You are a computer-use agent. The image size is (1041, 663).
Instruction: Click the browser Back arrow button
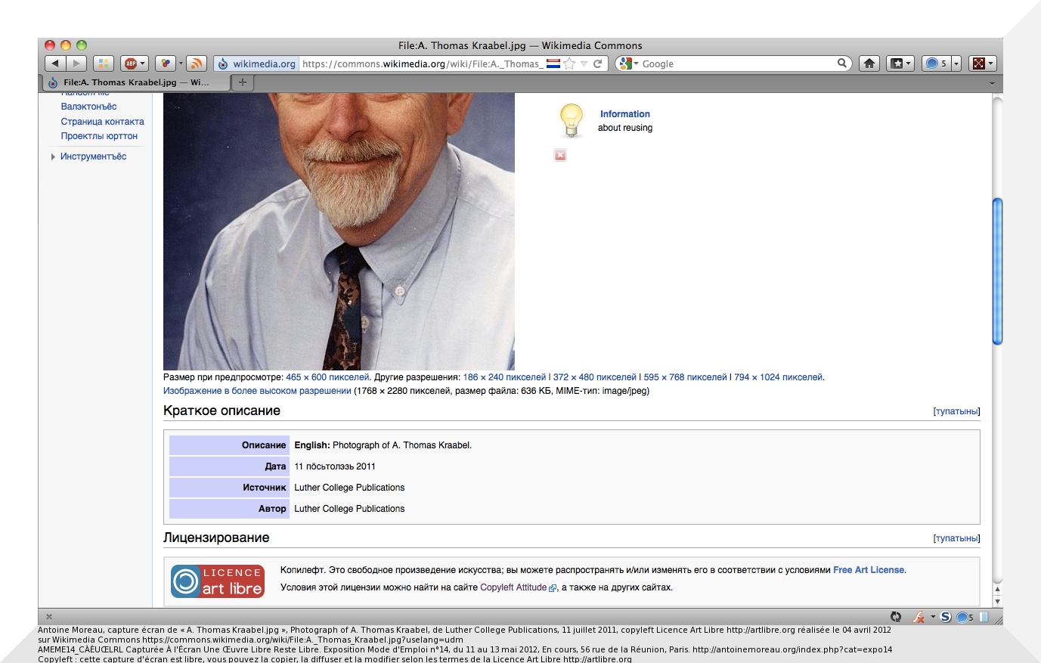pyautogui.click(x=55, y=64)
